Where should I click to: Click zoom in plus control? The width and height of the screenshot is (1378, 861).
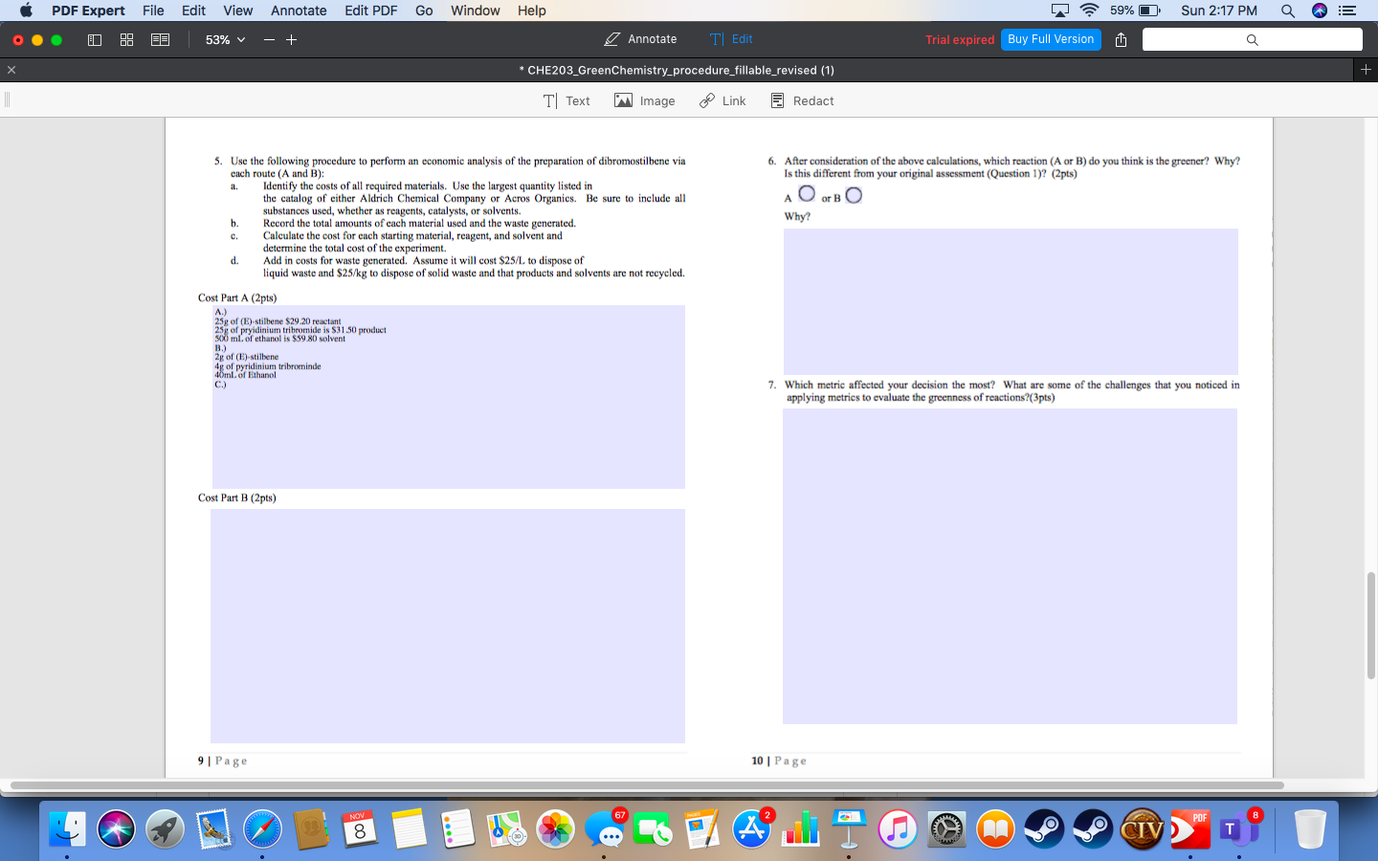click(x=290, y=39)
